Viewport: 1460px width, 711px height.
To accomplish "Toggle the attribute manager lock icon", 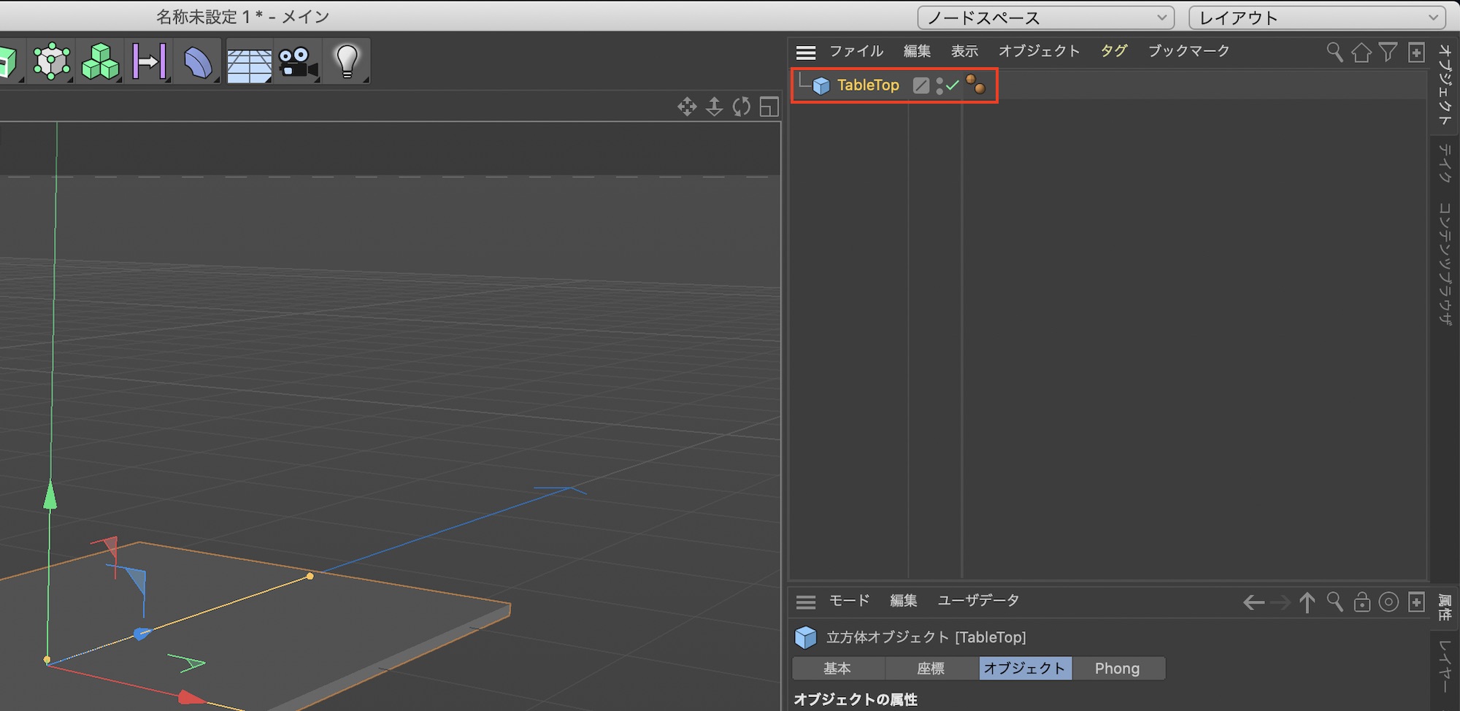I will point(1361,602).
